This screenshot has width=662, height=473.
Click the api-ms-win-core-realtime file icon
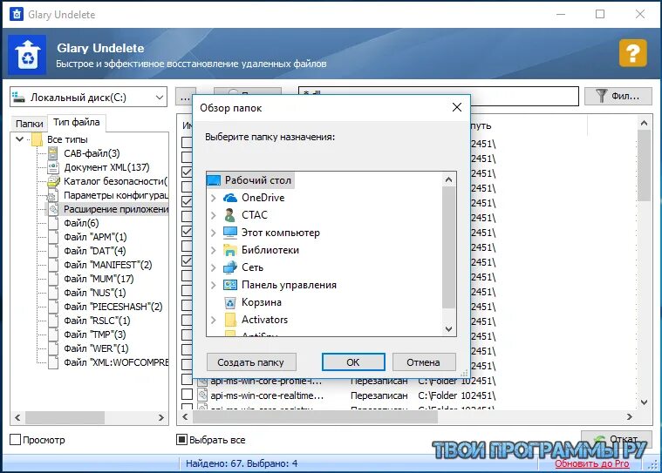[x=202, y=395]
